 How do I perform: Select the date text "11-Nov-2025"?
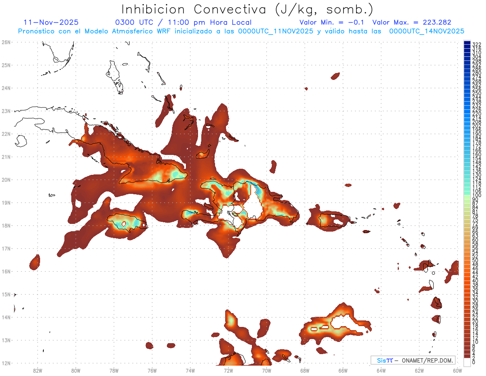(51, 23)
